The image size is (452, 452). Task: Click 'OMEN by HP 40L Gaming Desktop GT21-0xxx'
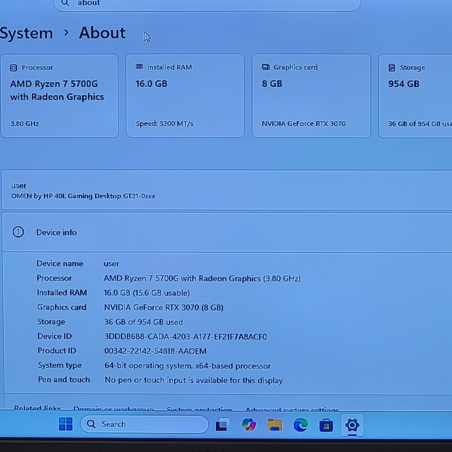point(83,196)
